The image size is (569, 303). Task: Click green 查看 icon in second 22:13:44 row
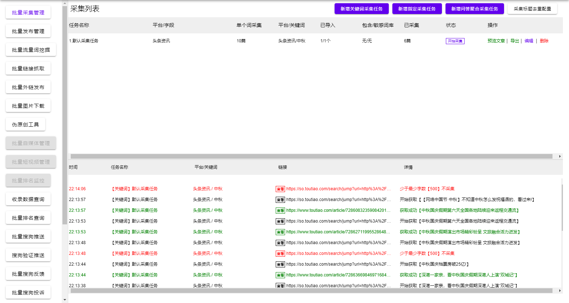click(x=280, y=275)
